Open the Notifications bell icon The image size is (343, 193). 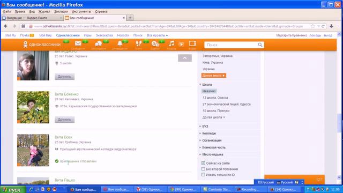coord(120,43)
